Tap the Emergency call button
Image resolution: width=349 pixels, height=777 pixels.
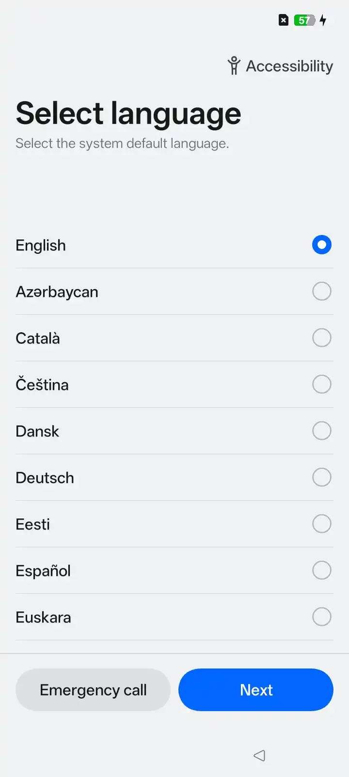93,690
